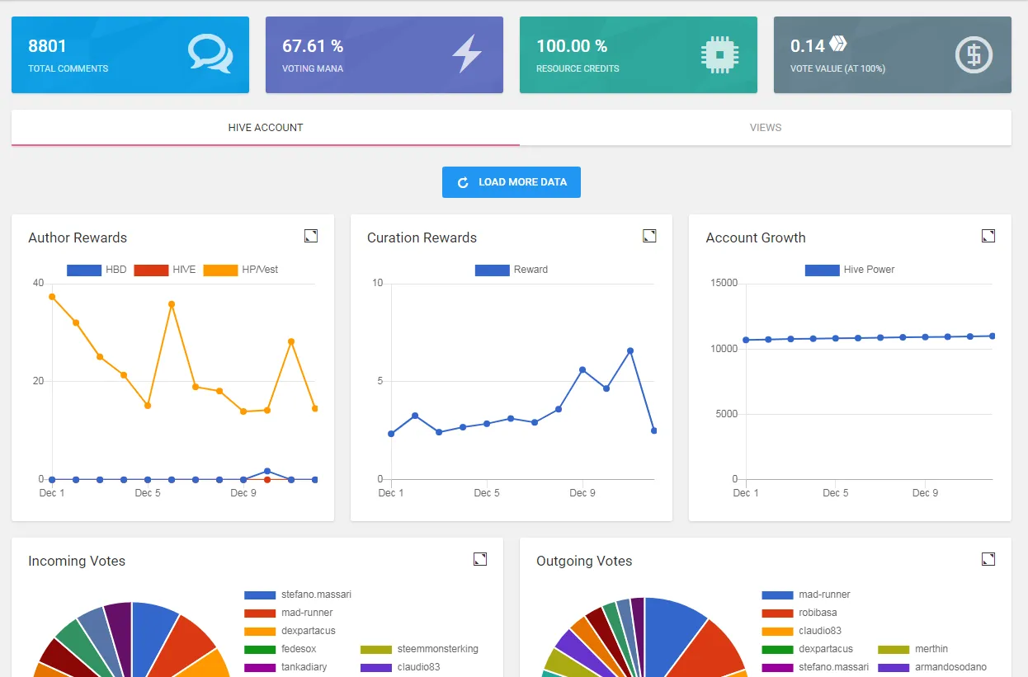1028x677 pixels.
Task: Toggle robibasa in Outgoing Votes legend
Action: click(799, 613)
